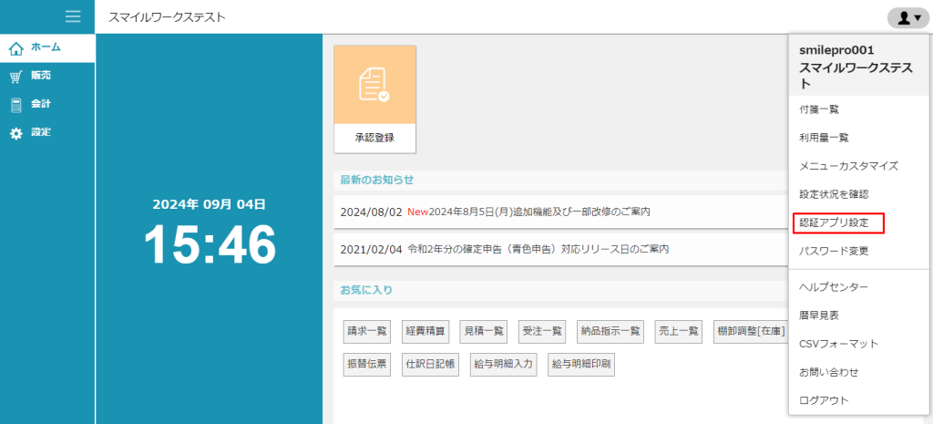The height and width of the screenshot is (424, 933).
Task: Click the gear icon for 設定
Action: (16, 133)
